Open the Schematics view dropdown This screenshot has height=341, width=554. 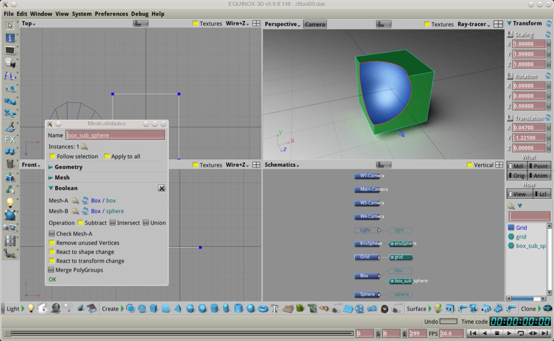[x=282, y=165]
